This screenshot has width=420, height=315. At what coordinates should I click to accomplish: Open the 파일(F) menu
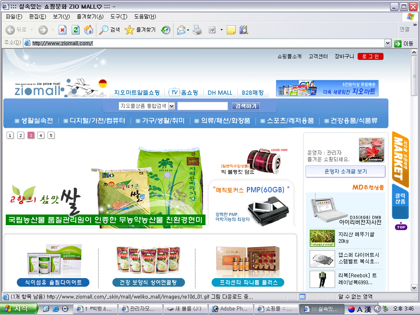pos(14,16)
